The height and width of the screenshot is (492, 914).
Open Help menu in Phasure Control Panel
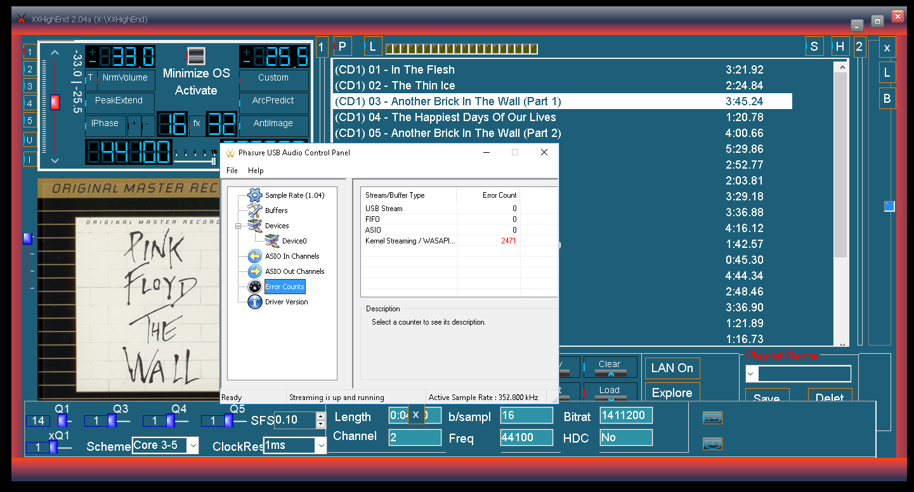(256, 171)
